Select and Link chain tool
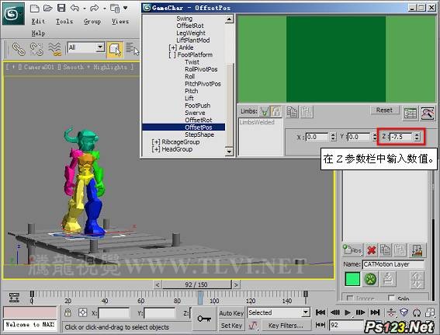Viewport: 440px width, 335px height. 19,49
